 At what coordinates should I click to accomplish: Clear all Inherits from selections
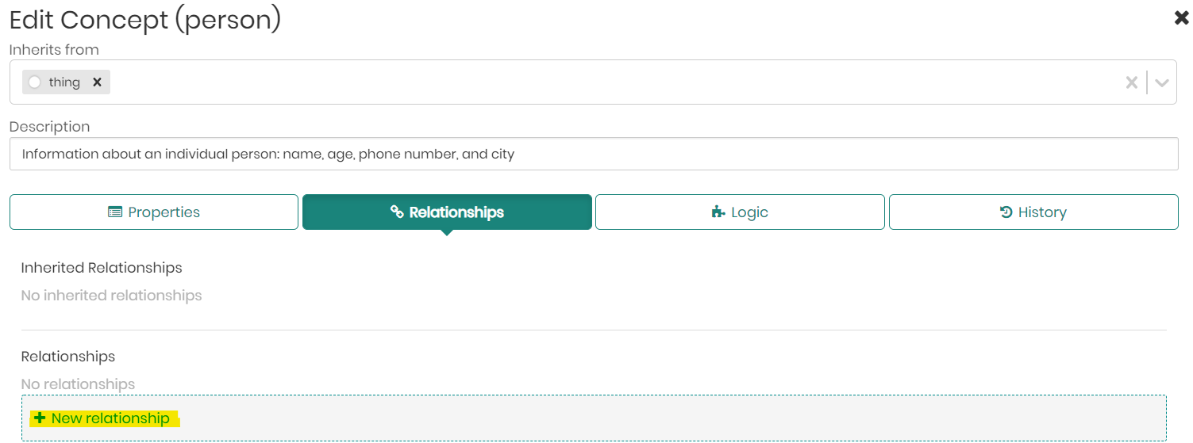[x=1132, y=82]
